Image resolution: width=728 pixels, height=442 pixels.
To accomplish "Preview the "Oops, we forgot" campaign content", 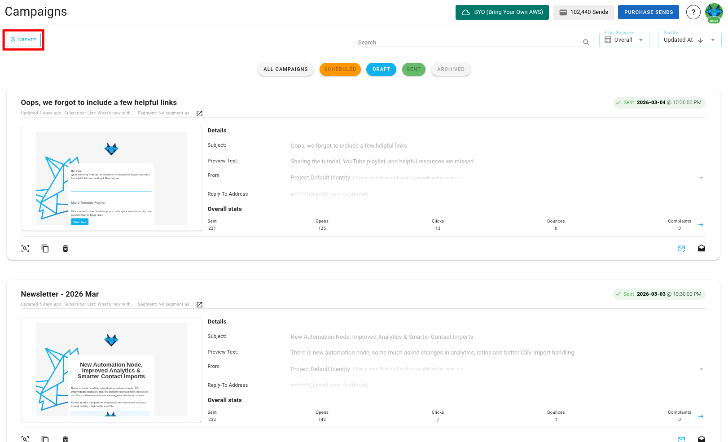I will [x=25, y=248].
